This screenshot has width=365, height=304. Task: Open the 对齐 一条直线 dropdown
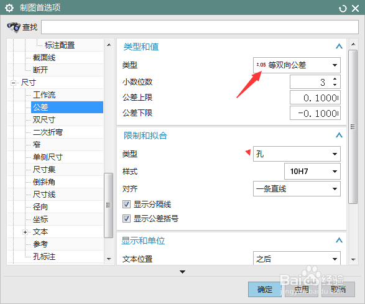(x=297, y=189)
